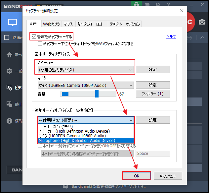Collapse Bandicam toolbar with the up chevron
Screen dimensions: 209x193
202,37
